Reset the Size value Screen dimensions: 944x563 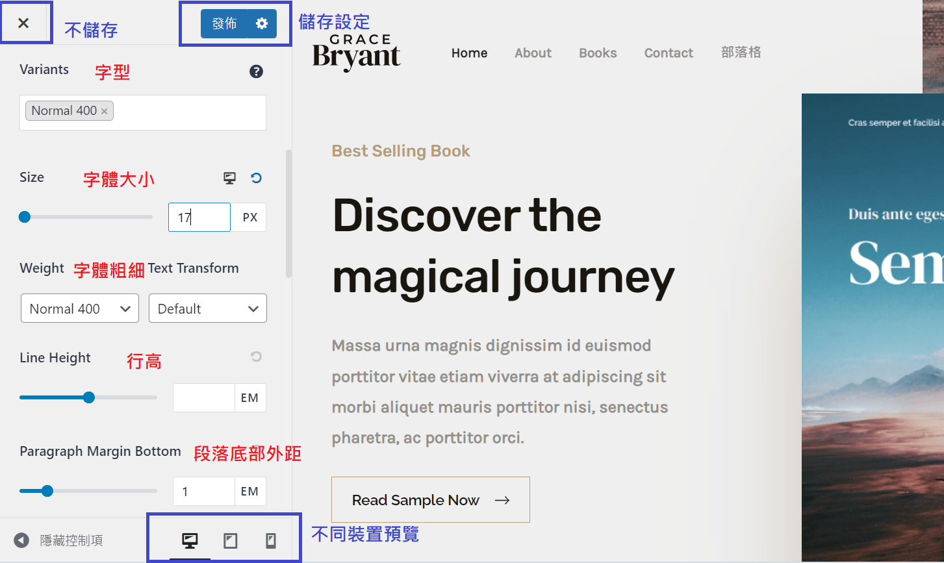tap(257, 178)
